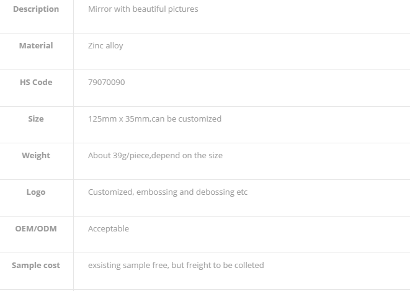Click the Description row label
Viewport: 410px width, 291px height.
pos(36,9)
